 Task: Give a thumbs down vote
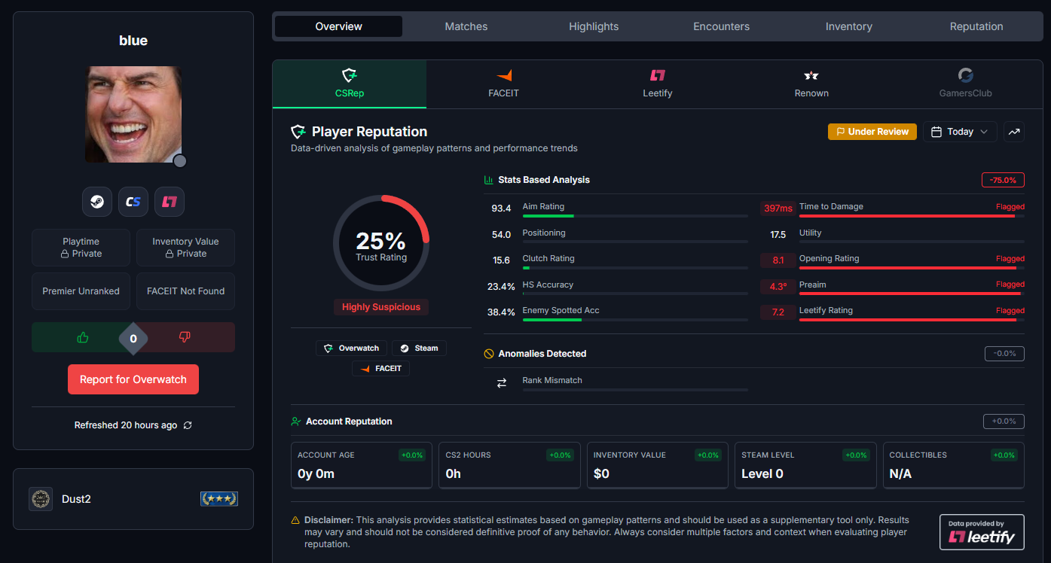point(185,337)
